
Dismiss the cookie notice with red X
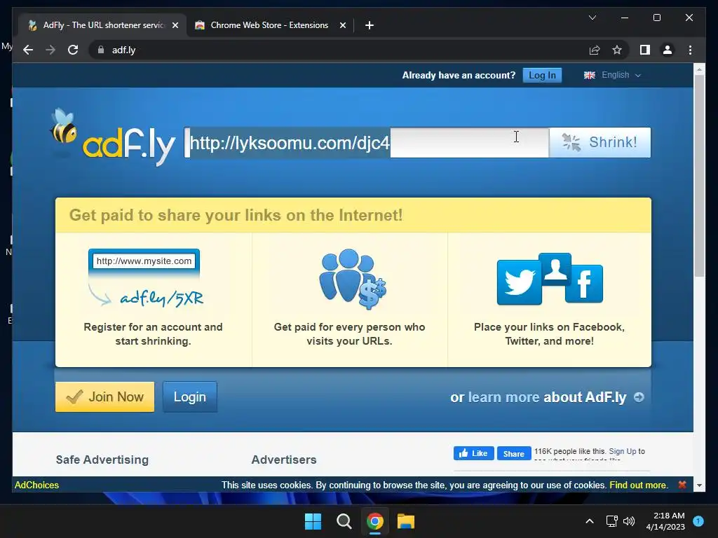[682, 485]
